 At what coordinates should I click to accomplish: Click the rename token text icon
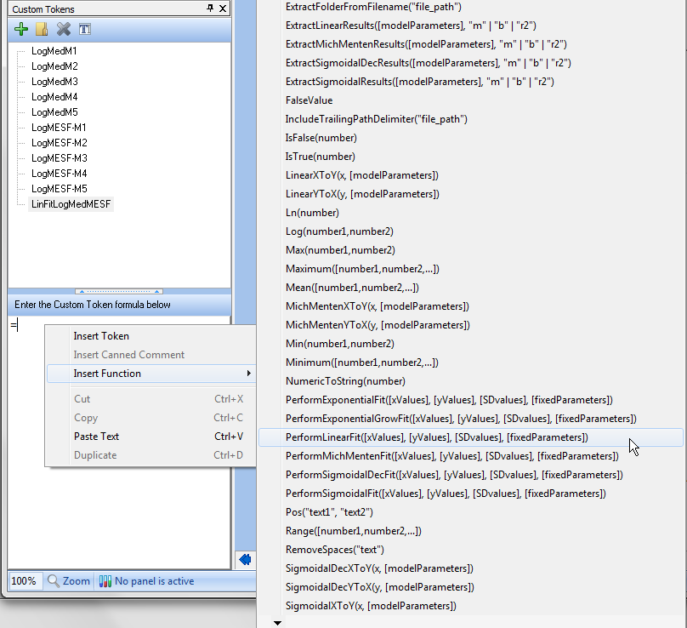tap(85, 30)
